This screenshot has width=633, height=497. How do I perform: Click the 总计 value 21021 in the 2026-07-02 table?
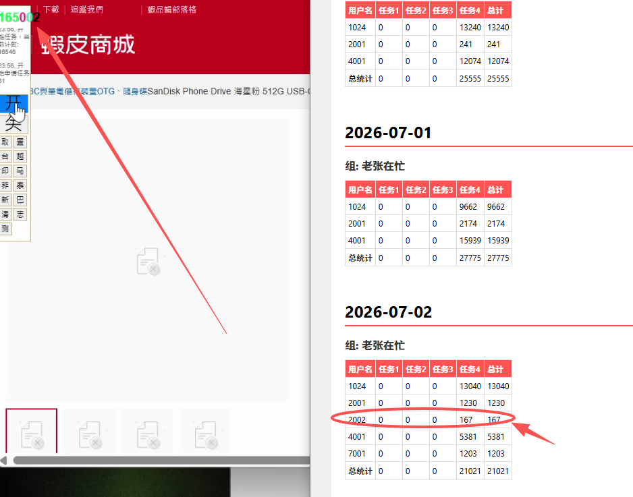498,471
